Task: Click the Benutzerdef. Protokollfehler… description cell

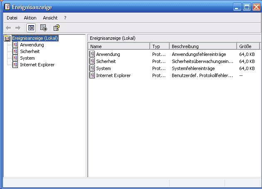Action: [203, 75]
